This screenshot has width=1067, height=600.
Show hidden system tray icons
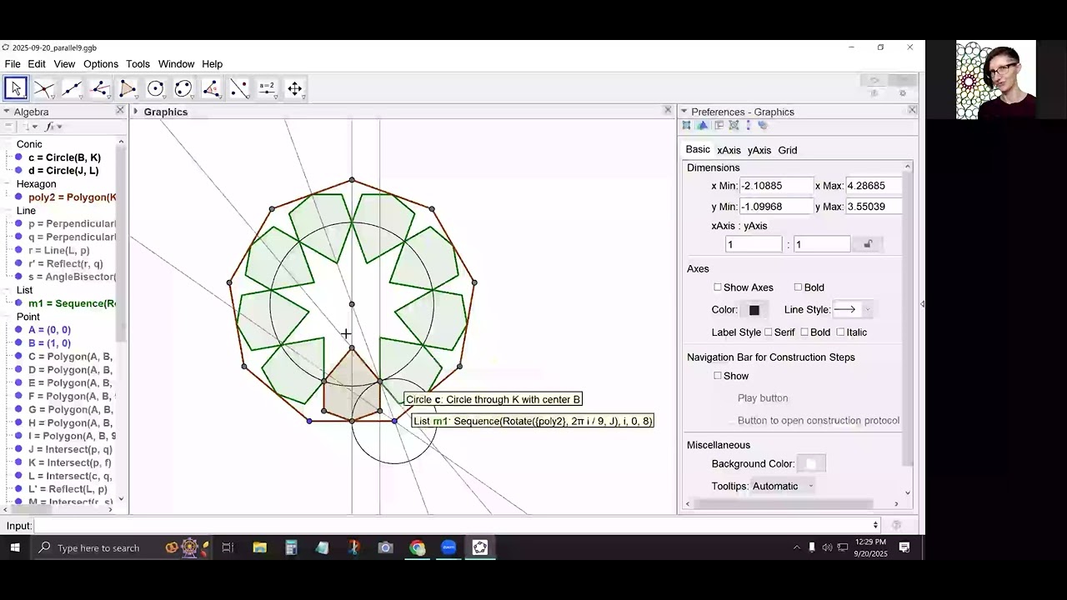point(796,547)
